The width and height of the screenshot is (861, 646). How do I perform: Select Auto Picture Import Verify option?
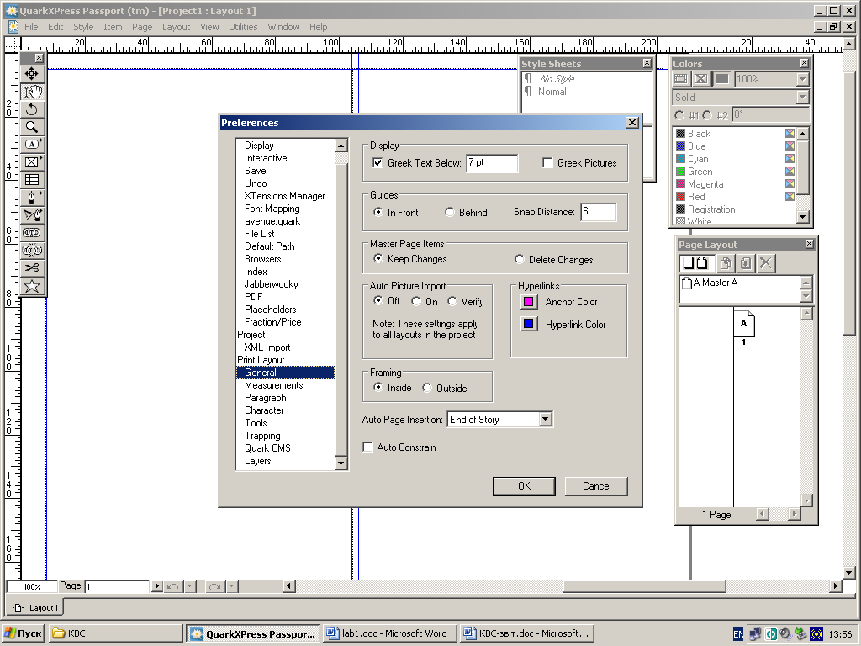[x=452, y=301]
